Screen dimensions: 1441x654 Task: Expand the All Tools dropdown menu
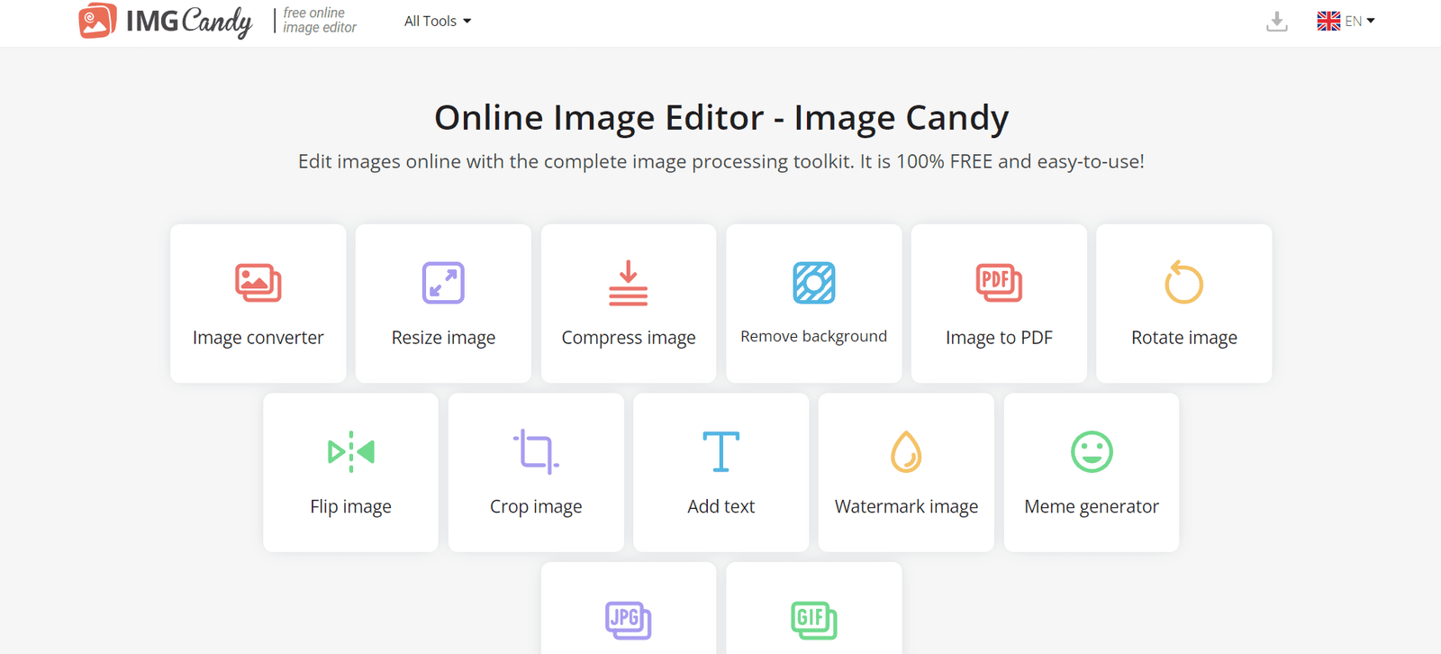438,21
